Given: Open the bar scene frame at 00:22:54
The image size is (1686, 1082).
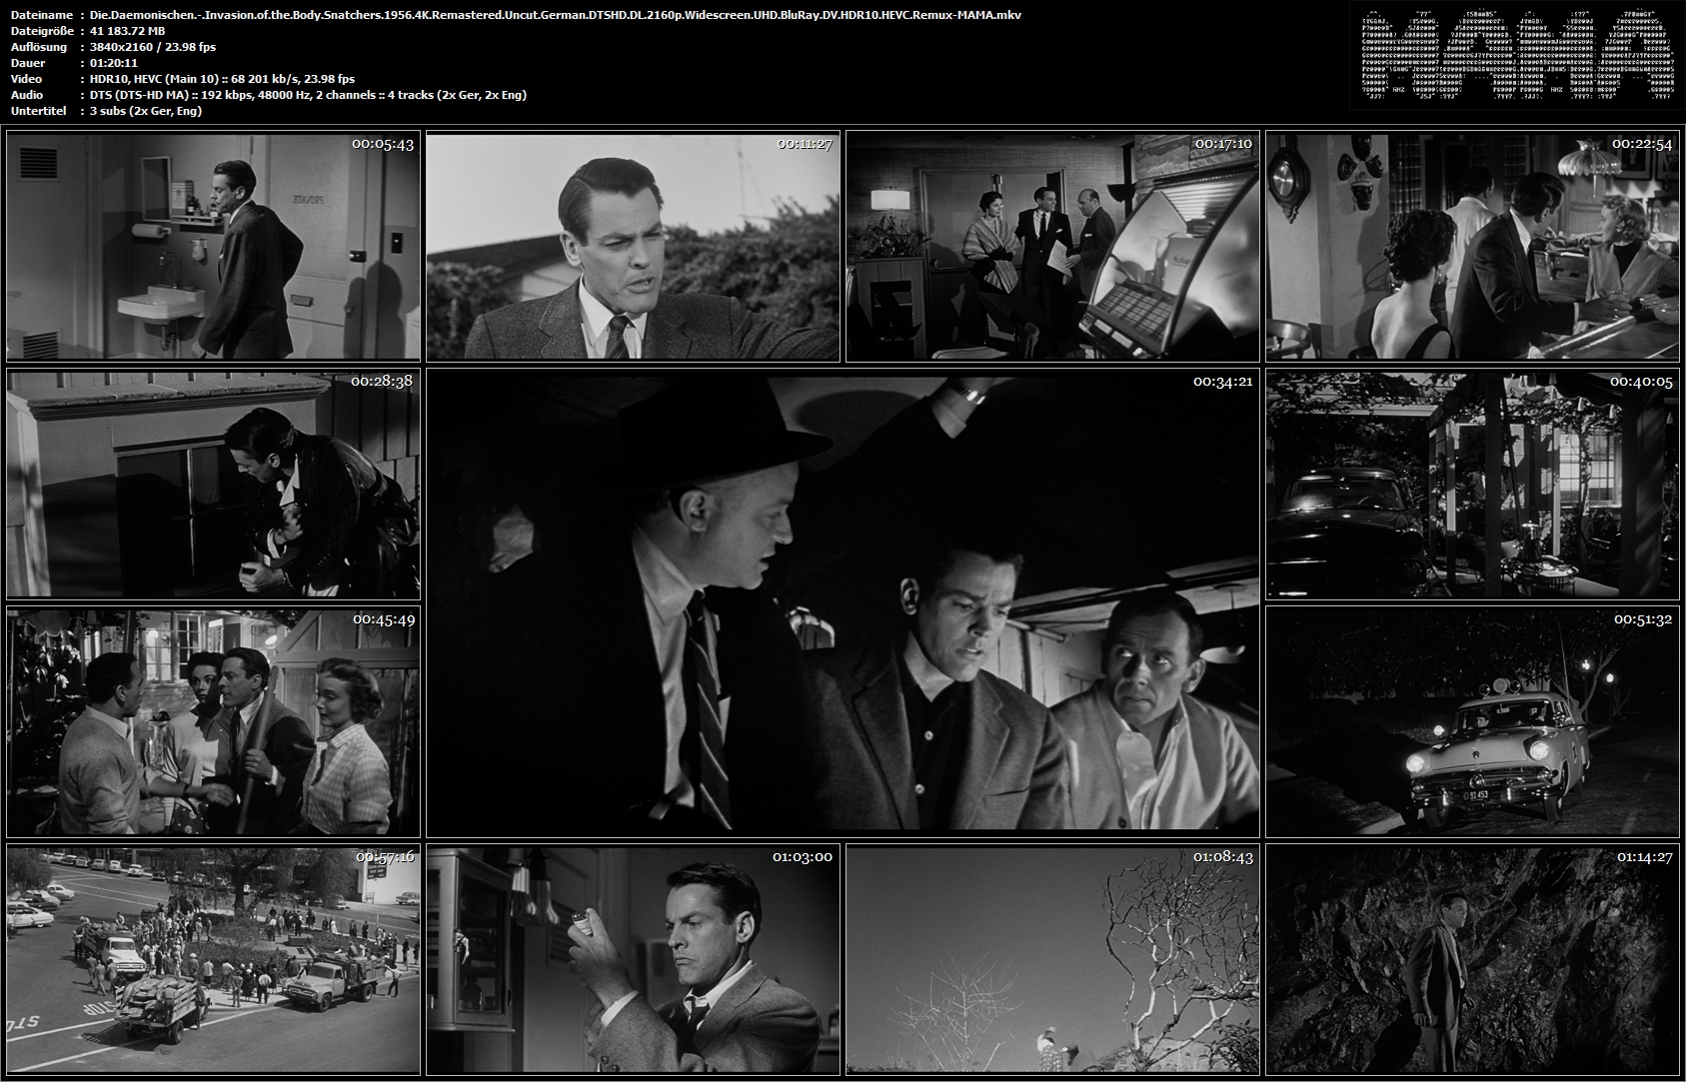Looking at the screenshot, I should (x=1472, y=246).
